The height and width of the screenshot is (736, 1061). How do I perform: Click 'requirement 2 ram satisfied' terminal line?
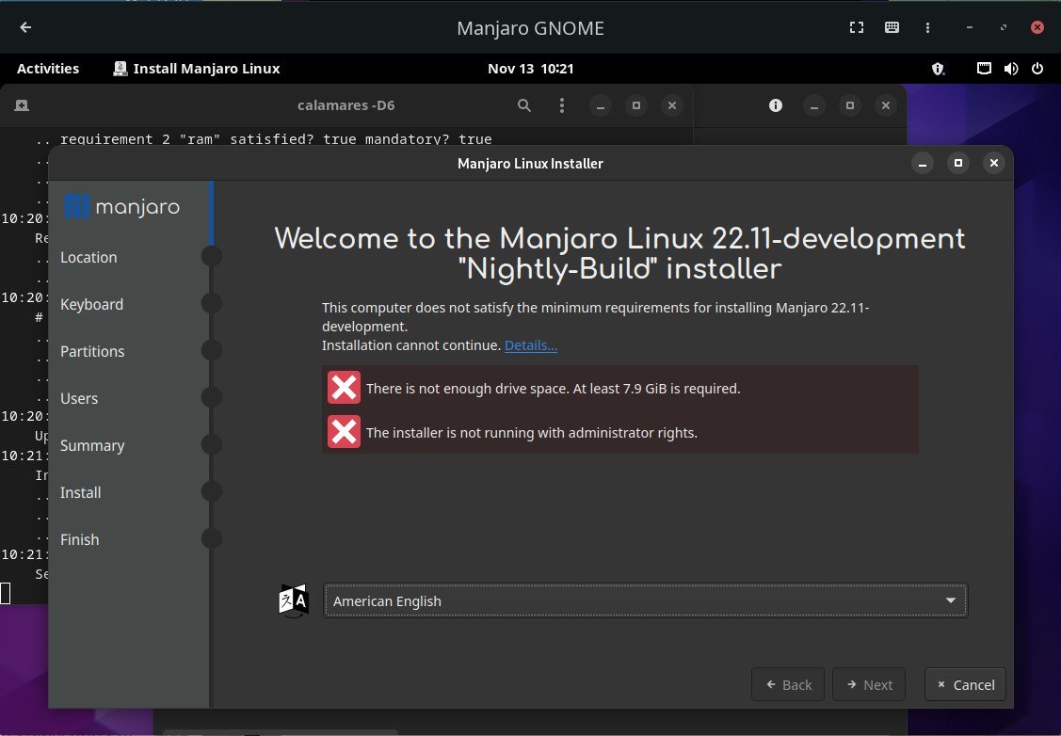pyautogui.click(x=276, y=138)
